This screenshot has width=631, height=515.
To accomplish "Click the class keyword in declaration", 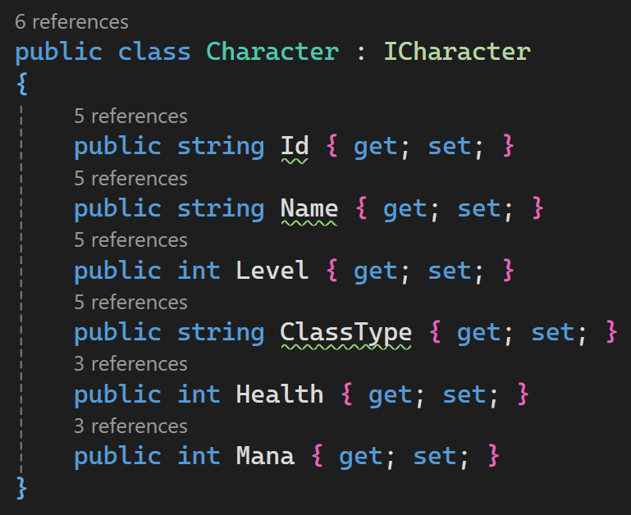I will [154, 52].
